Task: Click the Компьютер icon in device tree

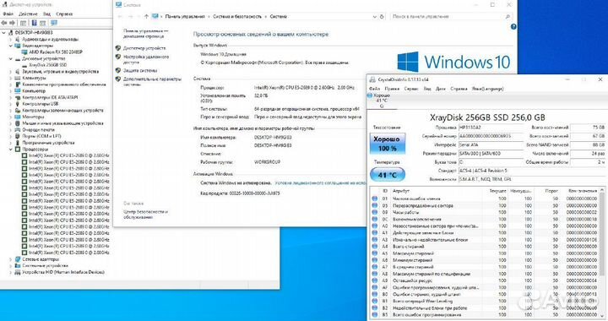Action: [x=18, y=90]
